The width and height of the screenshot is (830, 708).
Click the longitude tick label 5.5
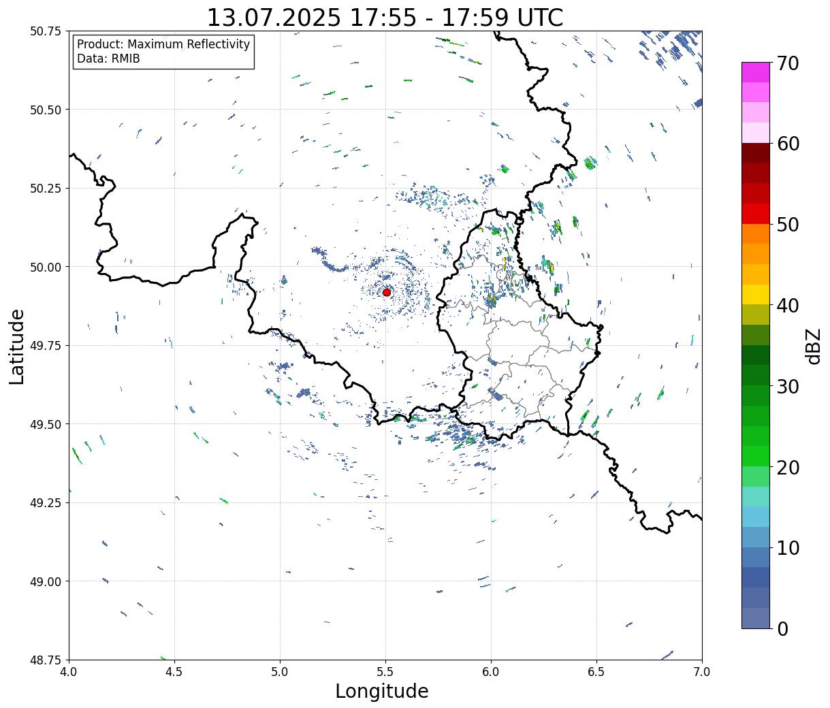pyautogui.click(x=385, y=672)
